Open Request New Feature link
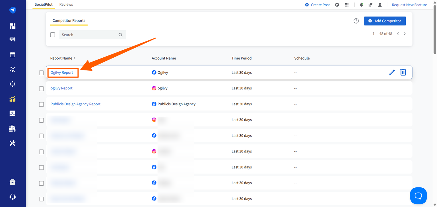This screenshot has height=207, width=437. [409, 5]
